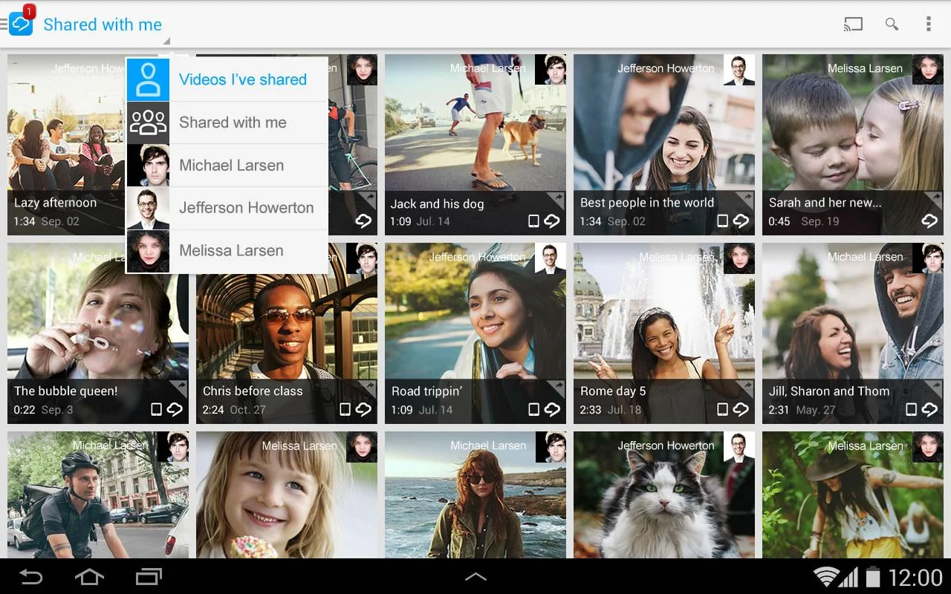951x594 pixels.
Task: Tap the upward chevron in the navigation bar
Action: click(x=475, y=575)
